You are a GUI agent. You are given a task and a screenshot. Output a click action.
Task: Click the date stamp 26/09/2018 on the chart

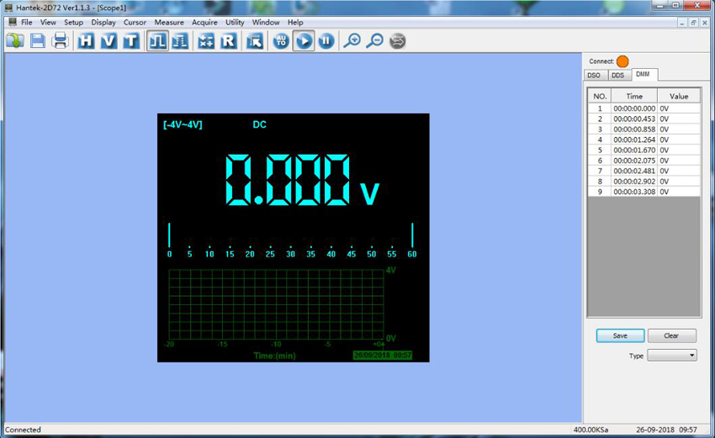coord(382,355)
